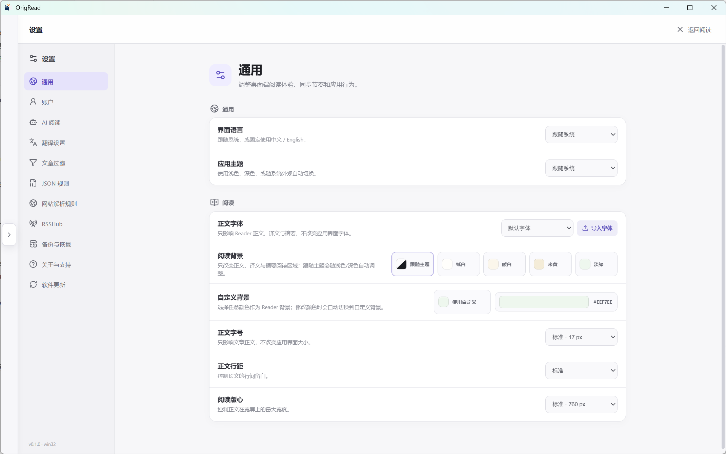Open the 通用 settings tab
The image size is (726, 454).
click(x=66, y=82)
